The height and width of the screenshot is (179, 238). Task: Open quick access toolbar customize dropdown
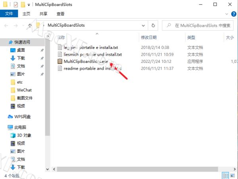pyautogui.click(x=29, y=5)
